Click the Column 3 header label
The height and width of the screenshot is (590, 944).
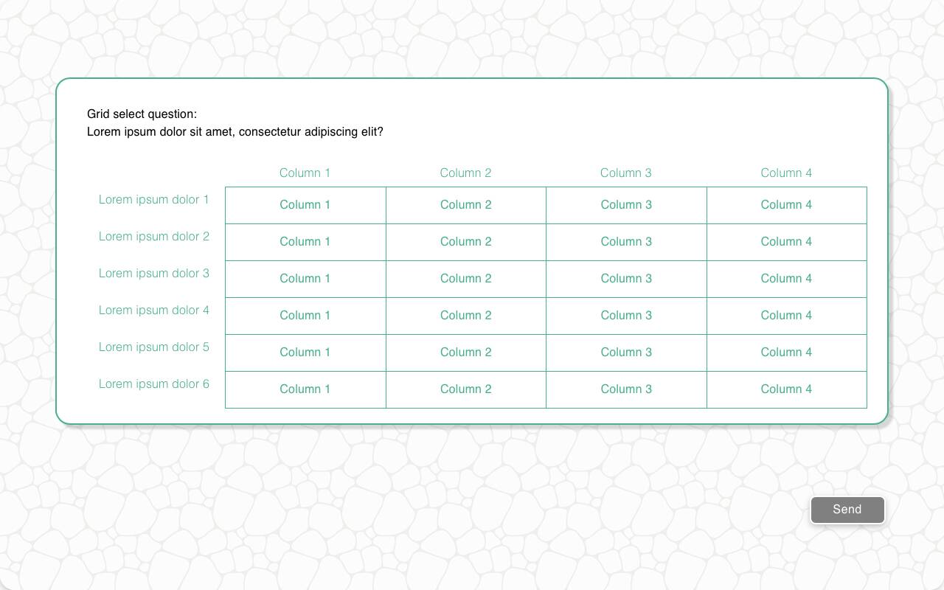click(626, 173)
